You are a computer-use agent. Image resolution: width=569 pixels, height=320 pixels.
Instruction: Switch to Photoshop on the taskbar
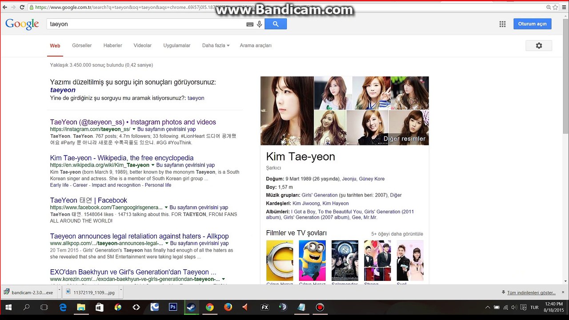pos(173,307)
